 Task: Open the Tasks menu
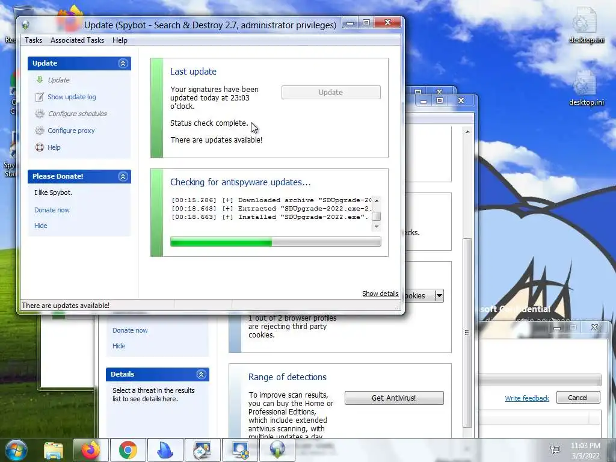tap(33, 40)
